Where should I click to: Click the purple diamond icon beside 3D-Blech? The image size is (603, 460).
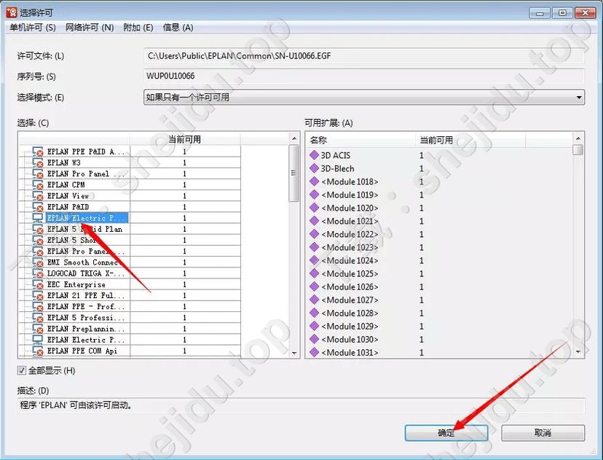[314, 168]
